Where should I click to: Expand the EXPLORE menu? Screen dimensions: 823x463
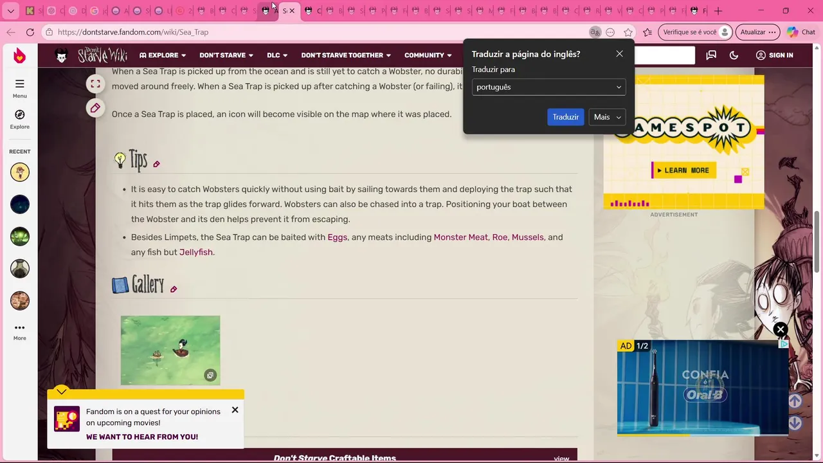(x=163, y=55)
